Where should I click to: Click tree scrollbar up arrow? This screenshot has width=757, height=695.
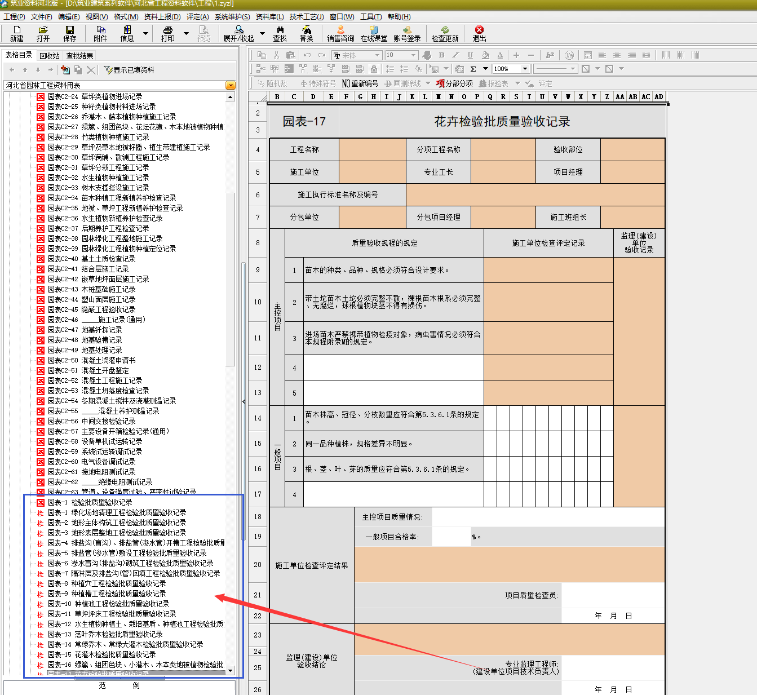(230, 97)
